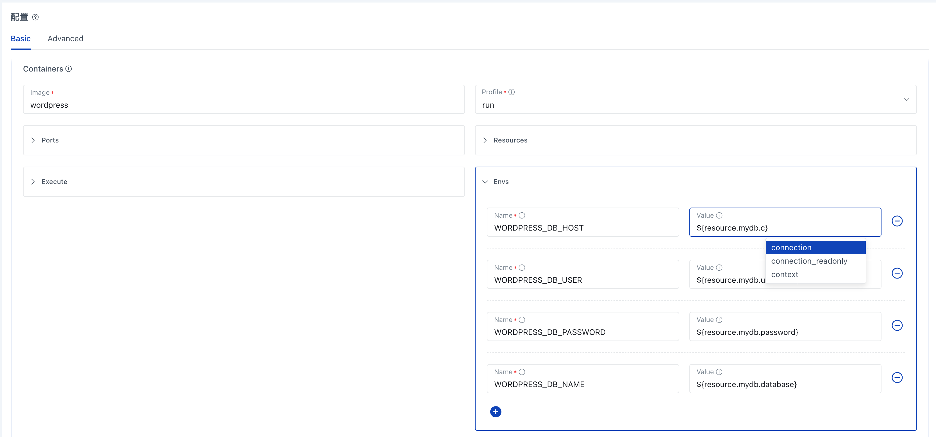Expand the Ports section
Image resolution: width=936 pixels, height=437 pixels.
coord(244,140)
